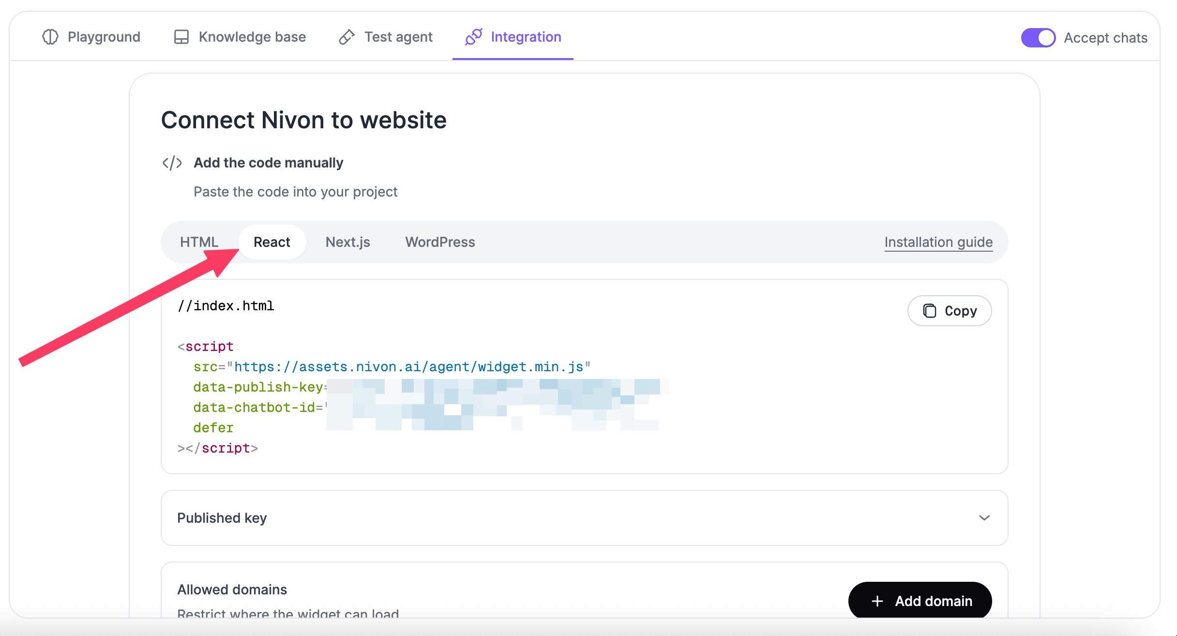Screen dimensions: 1177x636
Task: Expand the Published key section chevron
Action: (984, 518)
